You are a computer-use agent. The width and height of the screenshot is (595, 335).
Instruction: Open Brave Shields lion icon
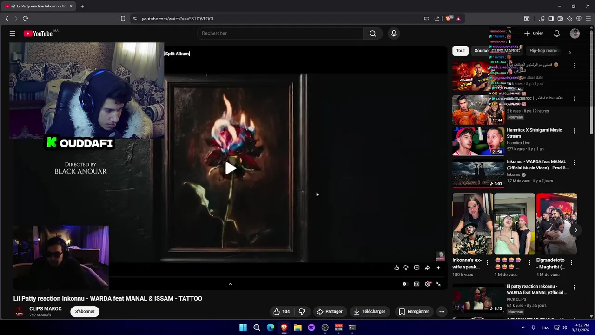[x=448, y=19]
